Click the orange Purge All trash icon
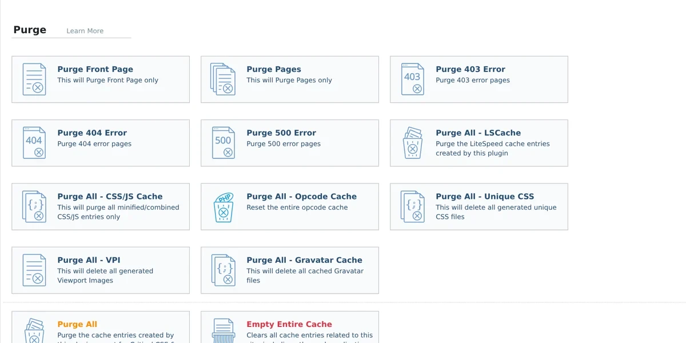The height and width of the screenshot is (343, 686). pyautogui.click(x=34, y=331)
